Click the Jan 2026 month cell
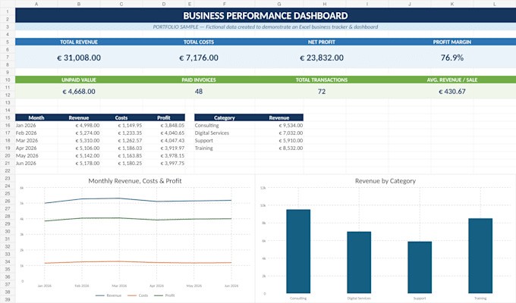516x303 pixels. coord(36,126)
